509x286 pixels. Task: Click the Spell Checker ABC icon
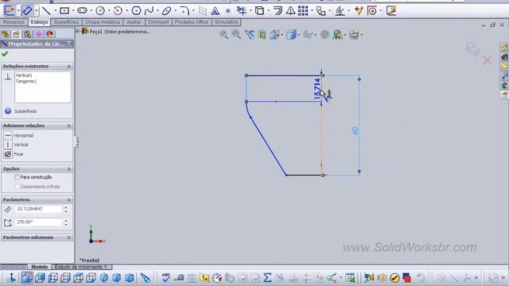(x=166, y=278)
